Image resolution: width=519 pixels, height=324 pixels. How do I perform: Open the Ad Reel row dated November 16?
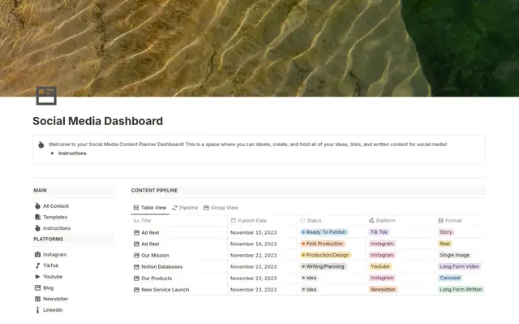pyautogui.click(x=150, y=244)
